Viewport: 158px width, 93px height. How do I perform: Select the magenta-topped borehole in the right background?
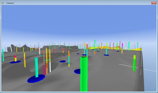point(122,48)
